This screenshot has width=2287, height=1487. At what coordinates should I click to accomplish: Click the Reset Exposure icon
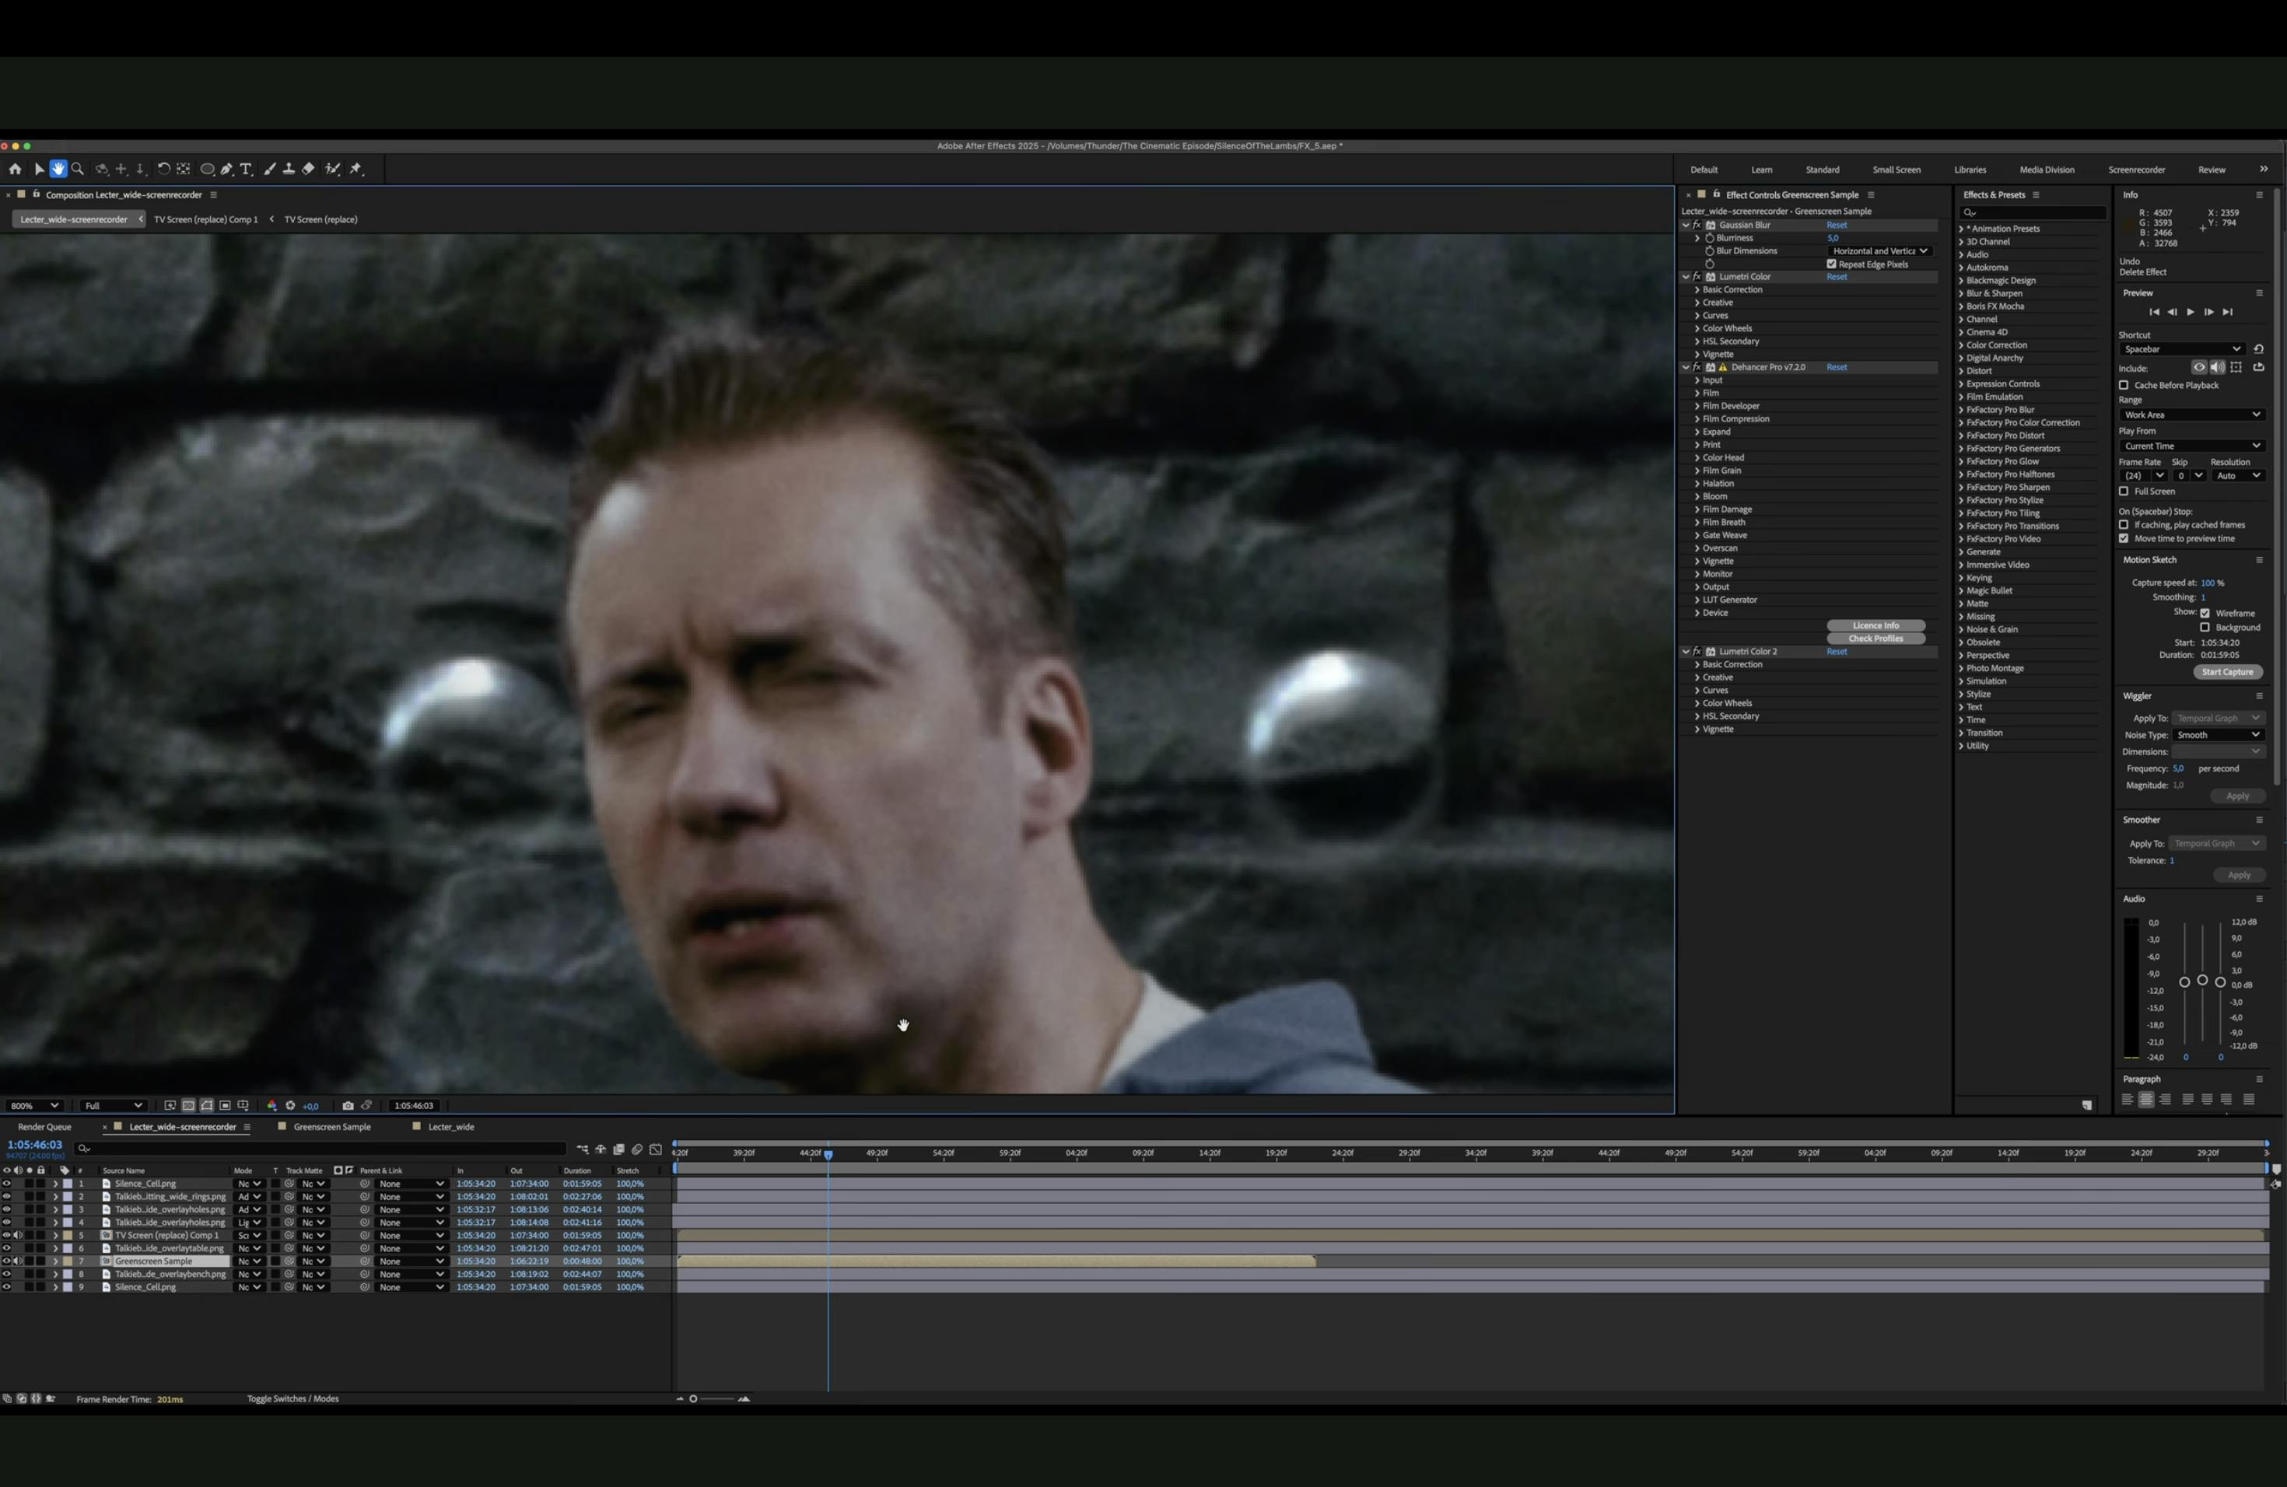(290, 1106)
